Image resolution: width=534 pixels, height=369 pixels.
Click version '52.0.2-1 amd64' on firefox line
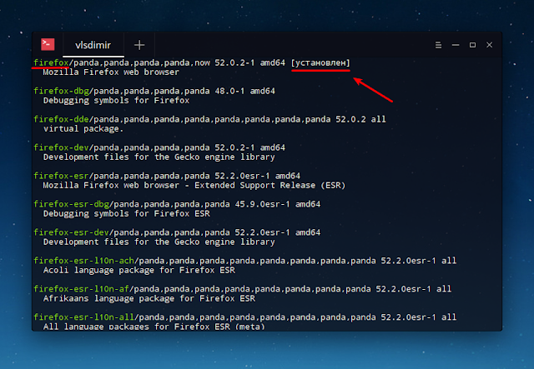click(250, 63)
